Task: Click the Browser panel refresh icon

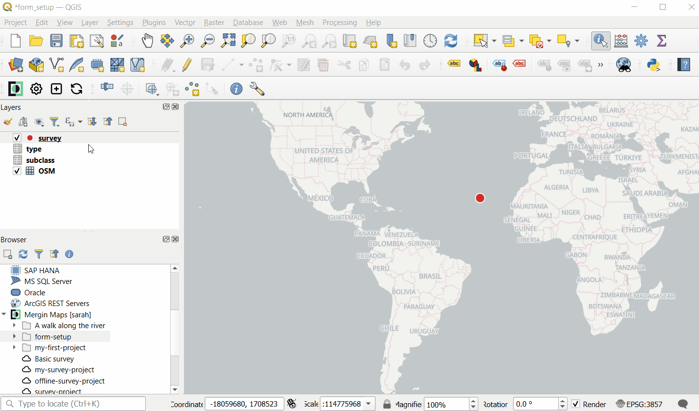Action: (x=23, y=254)
